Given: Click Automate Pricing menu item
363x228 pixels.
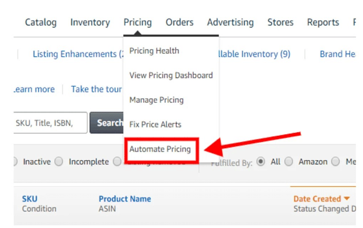Looking at the screenshot, I should coord(160,149).
